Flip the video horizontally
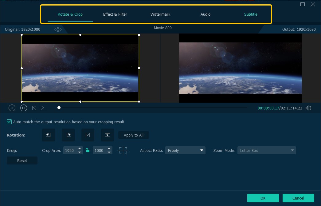The image size is (321, 206). tap(88, 135)
